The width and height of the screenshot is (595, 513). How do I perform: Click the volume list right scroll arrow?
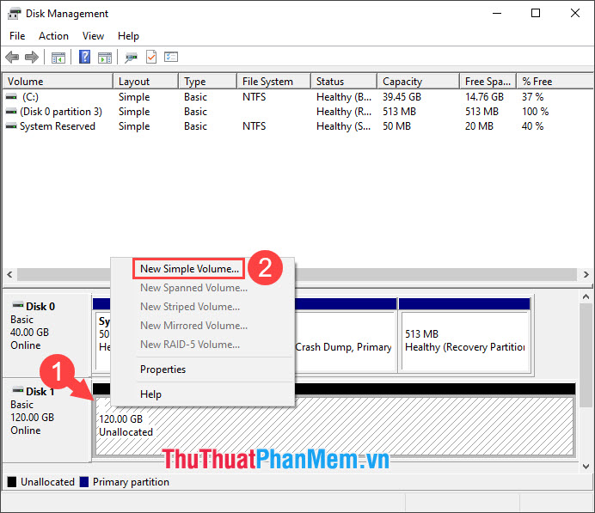point(586,274)
